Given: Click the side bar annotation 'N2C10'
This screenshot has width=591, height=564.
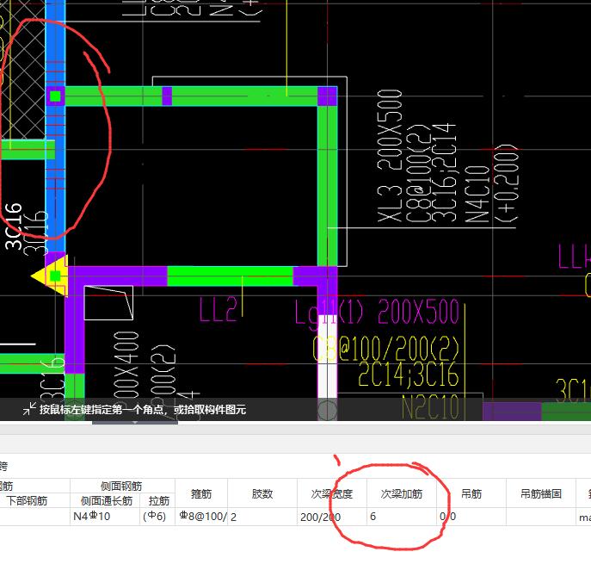Looking at the screenshot, I should pyautogui.click(x=430, y=407).
